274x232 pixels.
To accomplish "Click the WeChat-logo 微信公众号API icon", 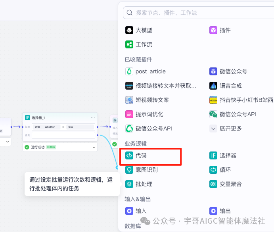I will point(213,114).
